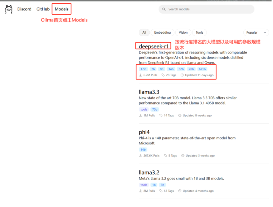Select the All filter tab
Image resolution: width=273 pixels, height=207 pixels.
144,33
